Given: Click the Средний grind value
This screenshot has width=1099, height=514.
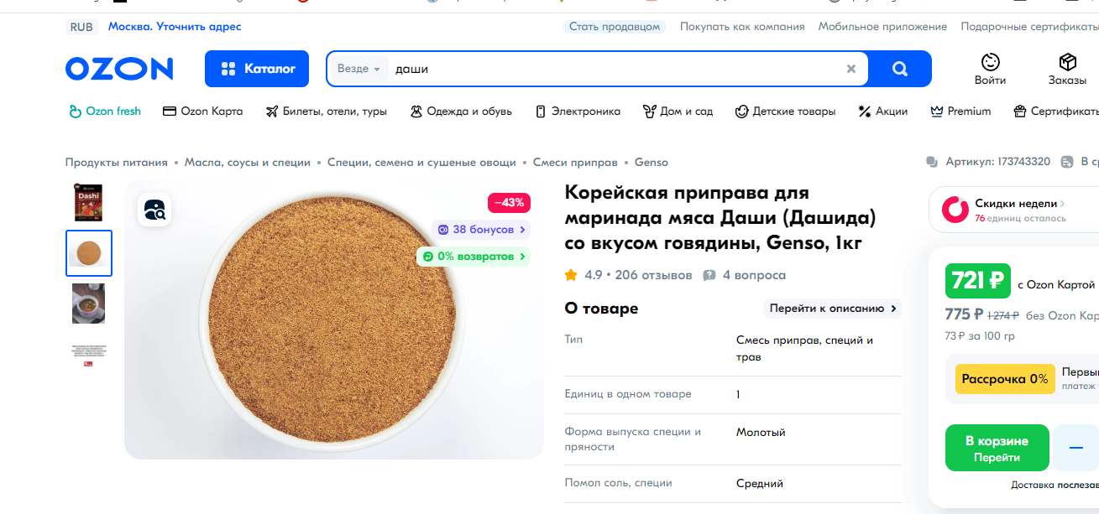Looking at the screenshot, I should (x=760, y=484).
